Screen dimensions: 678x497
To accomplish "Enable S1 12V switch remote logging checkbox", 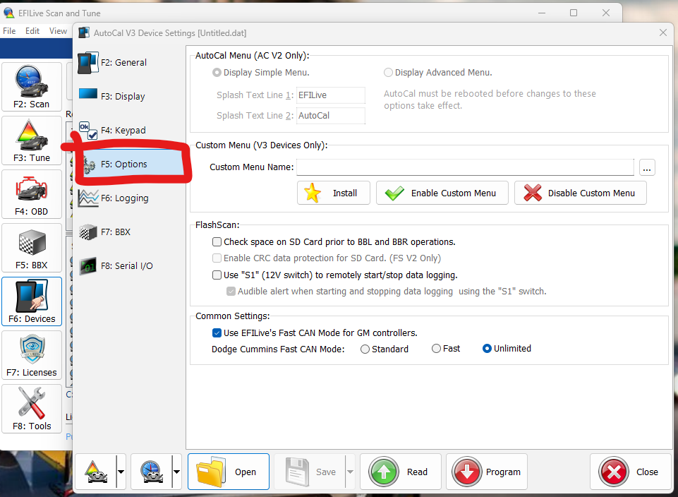I will pyautogui.click(x=217, y=275).
